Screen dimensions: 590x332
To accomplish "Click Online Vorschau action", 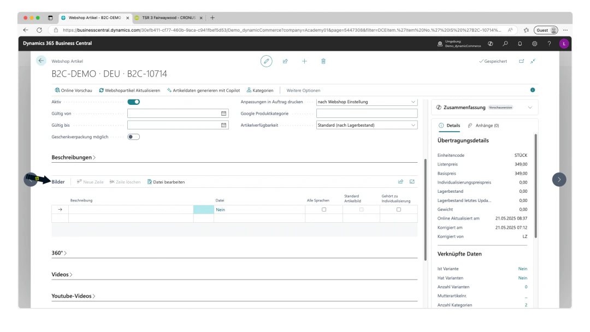I will point(73,91).
